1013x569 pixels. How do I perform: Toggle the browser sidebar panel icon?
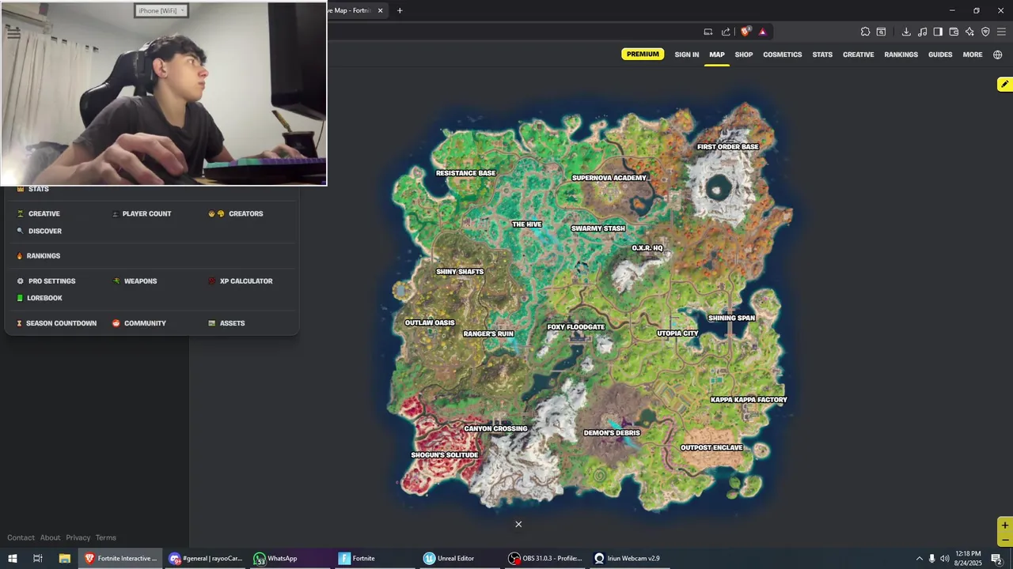coord(938,32)
